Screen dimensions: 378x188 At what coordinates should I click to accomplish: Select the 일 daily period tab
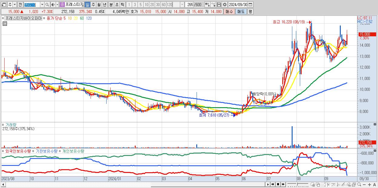pyautogui.click(x=87, y=5)
